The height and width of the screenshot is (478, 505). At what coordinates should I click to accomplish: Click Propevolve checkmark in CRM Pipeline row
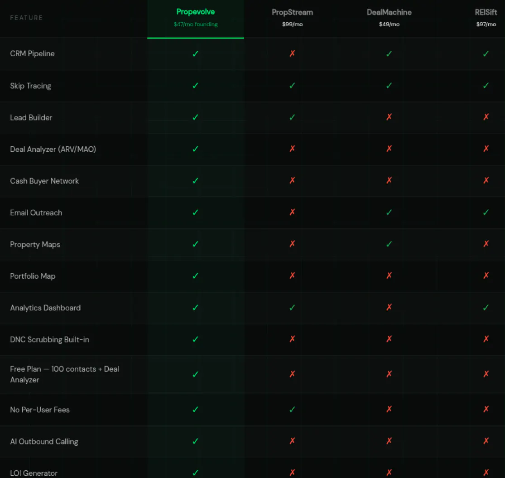tap(196, 54)
